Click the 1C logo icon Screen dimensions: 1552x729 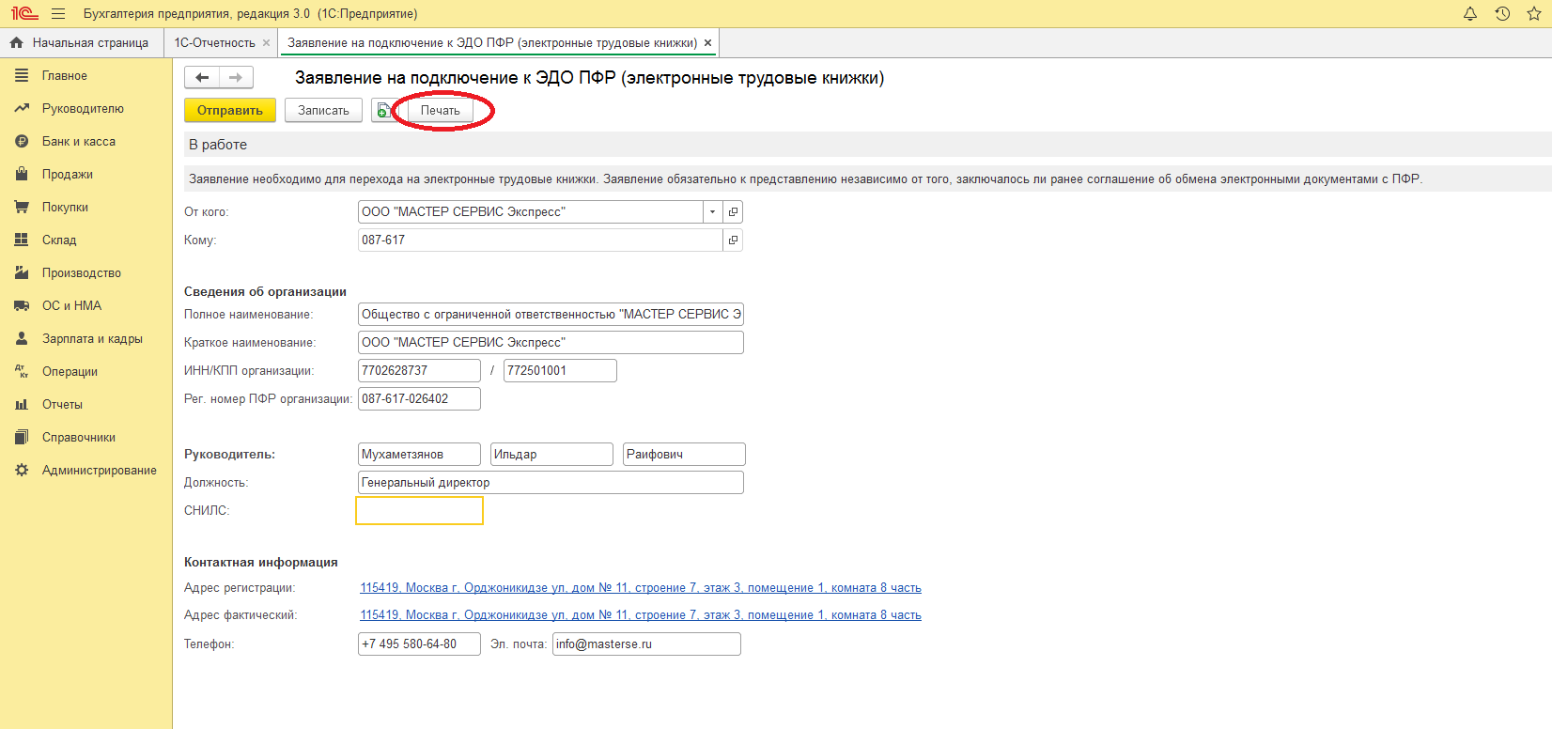(24, 14)
